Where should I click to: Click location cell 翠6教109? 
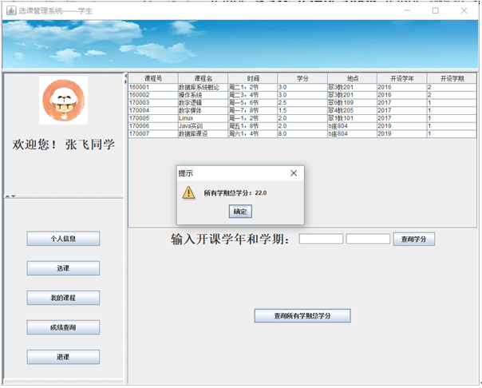[352, 103]
